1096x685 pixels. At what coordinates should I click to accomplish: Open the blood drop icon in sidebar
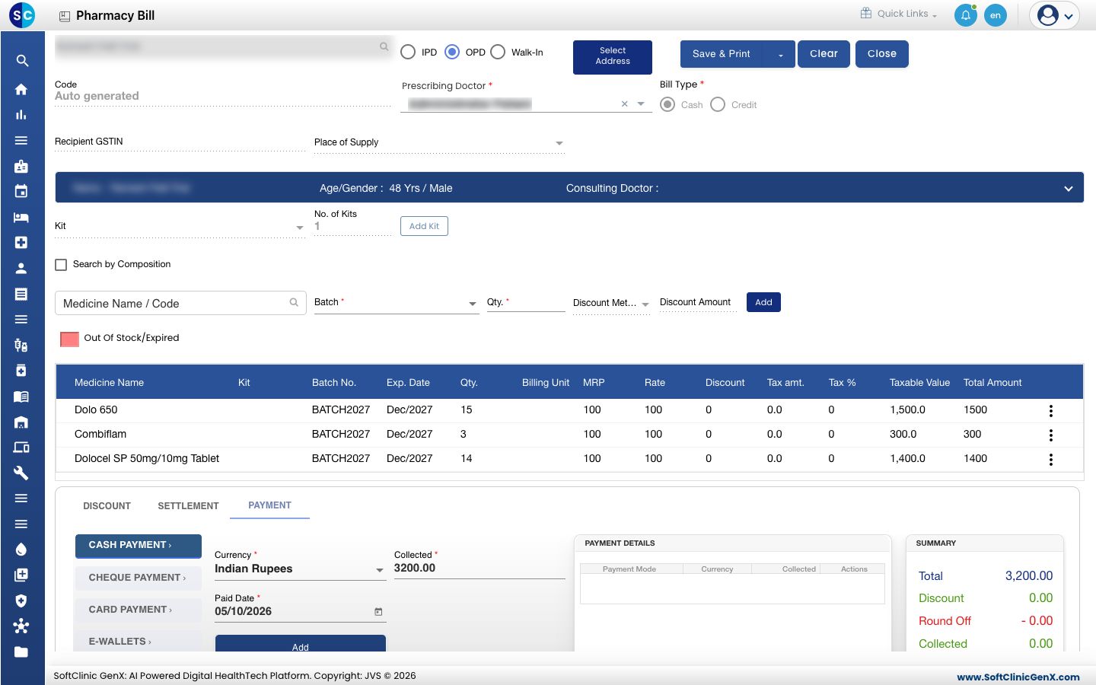click(21, 550)
